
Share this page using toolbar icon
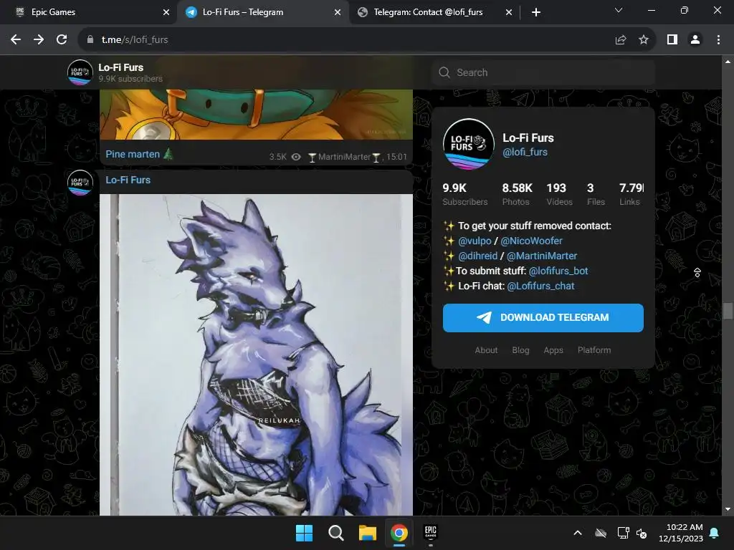(621, 40)
